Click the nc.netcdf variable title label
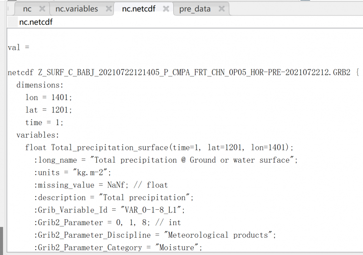 (36, 22)
